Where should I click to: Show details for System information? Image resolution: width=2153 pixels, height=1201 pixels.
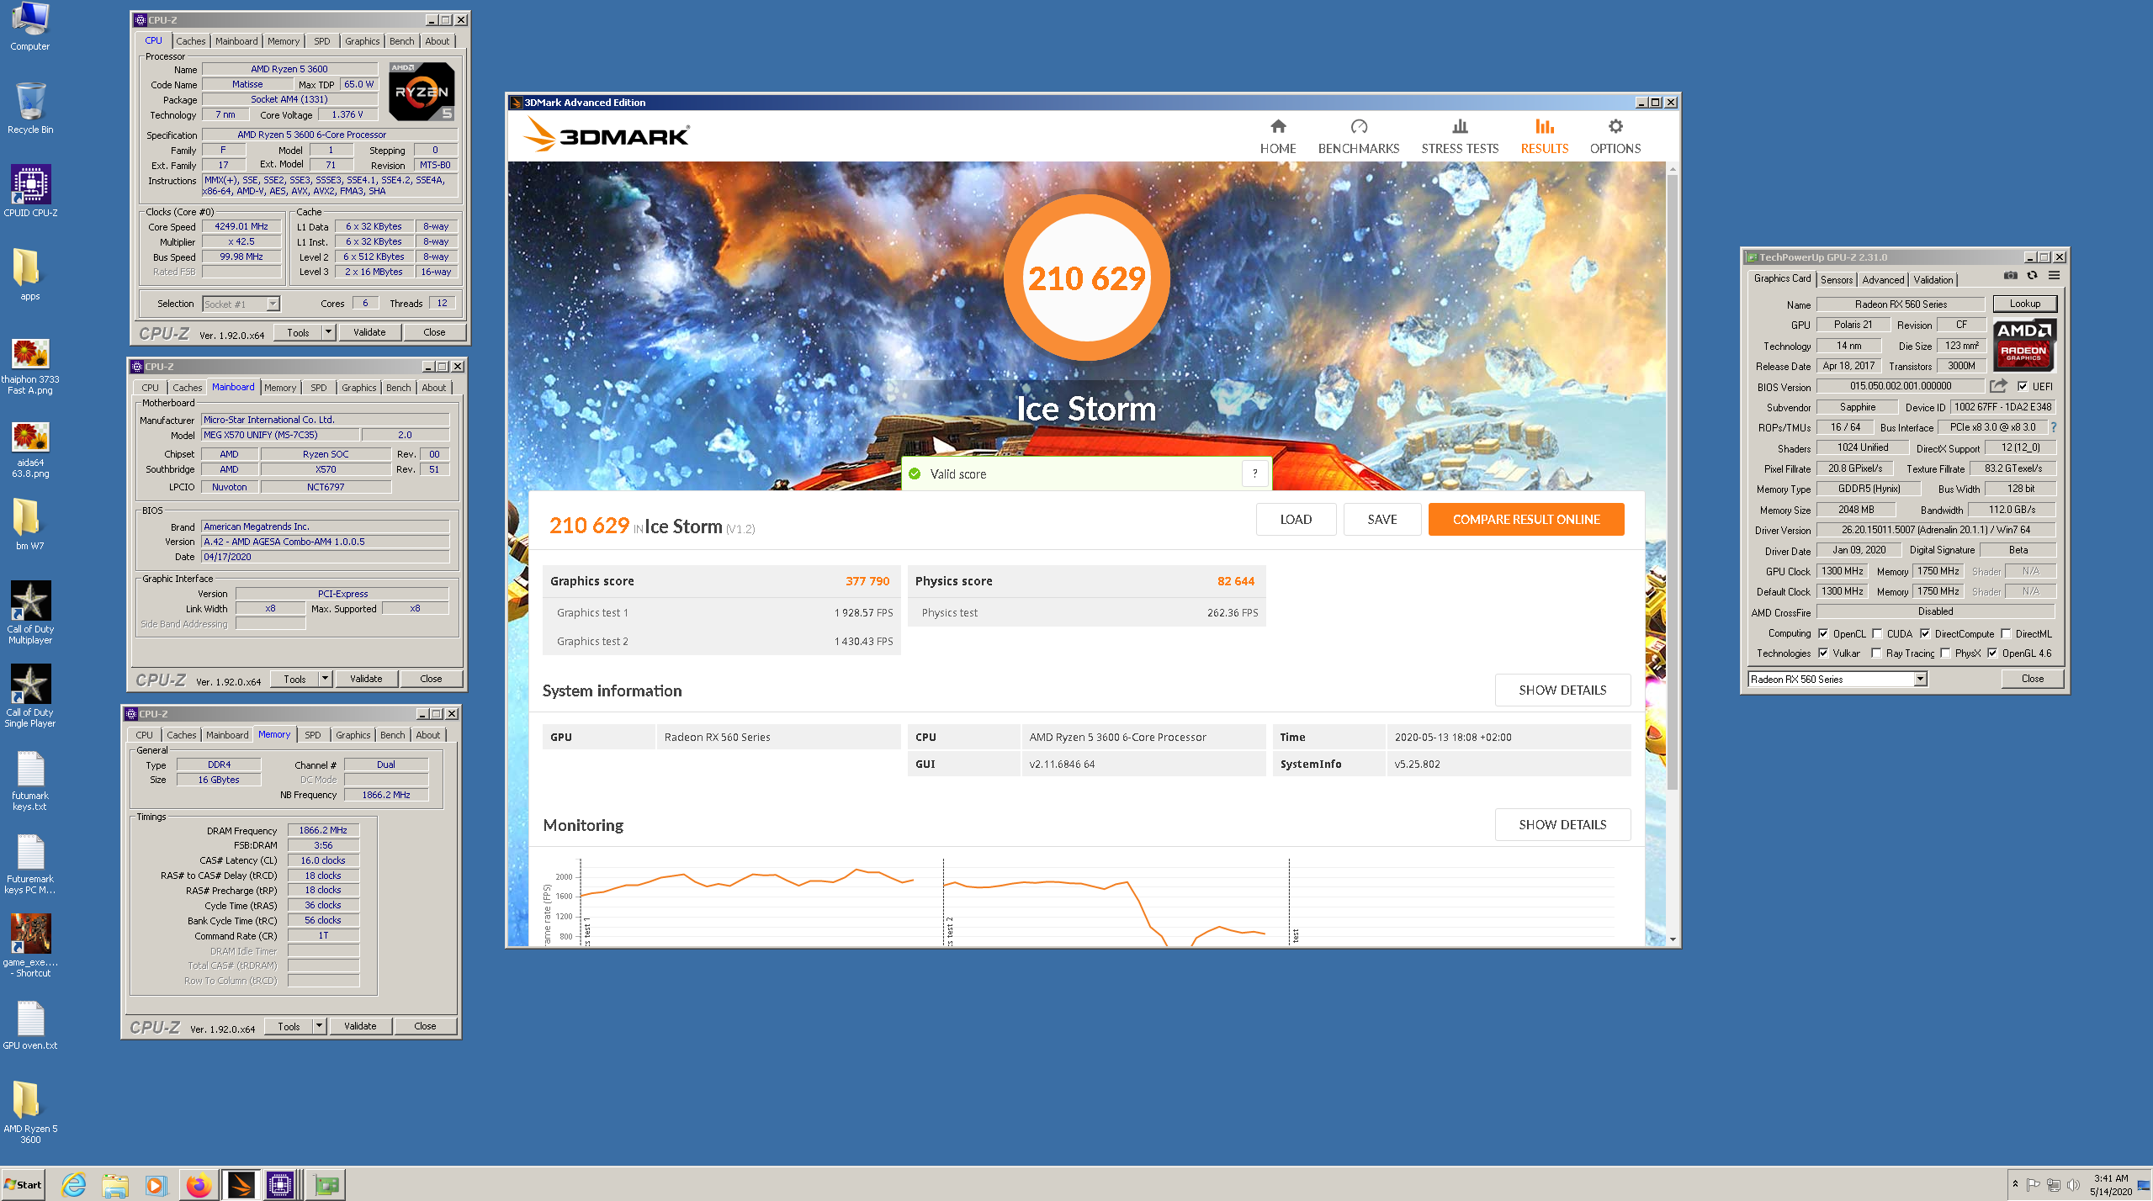1562,690
